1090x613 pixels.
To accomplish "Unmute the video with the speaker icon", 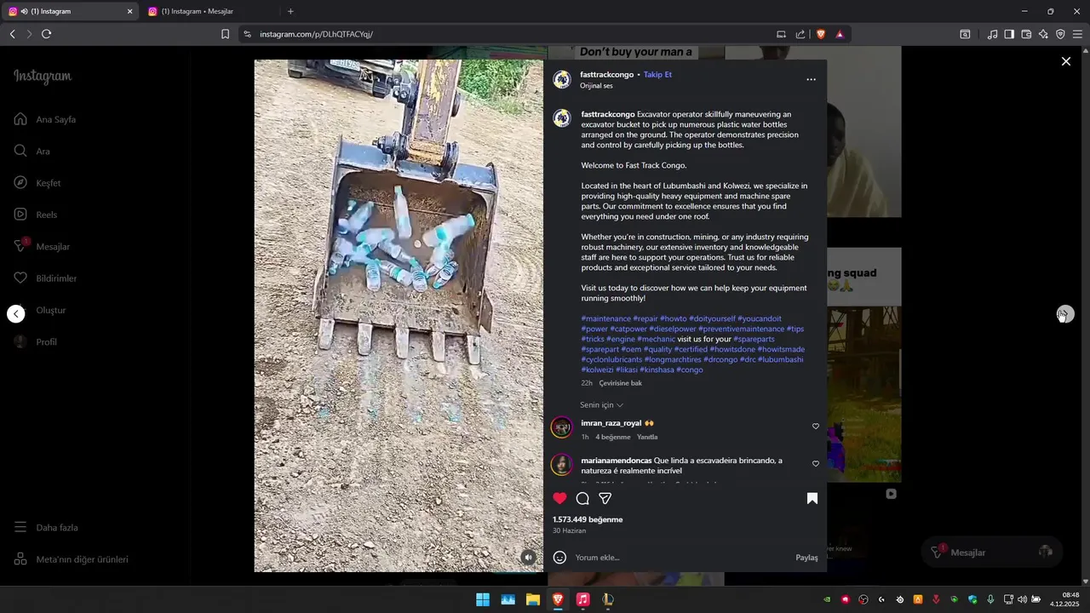I will tap(529, 557).
